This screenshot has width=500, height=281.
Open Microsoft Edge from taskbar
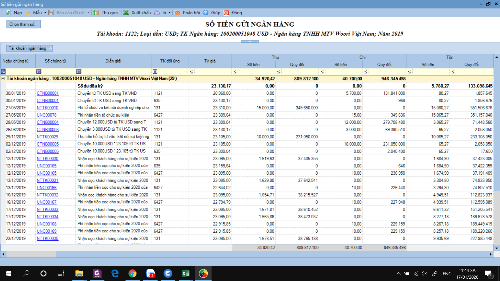click(115, 273)
